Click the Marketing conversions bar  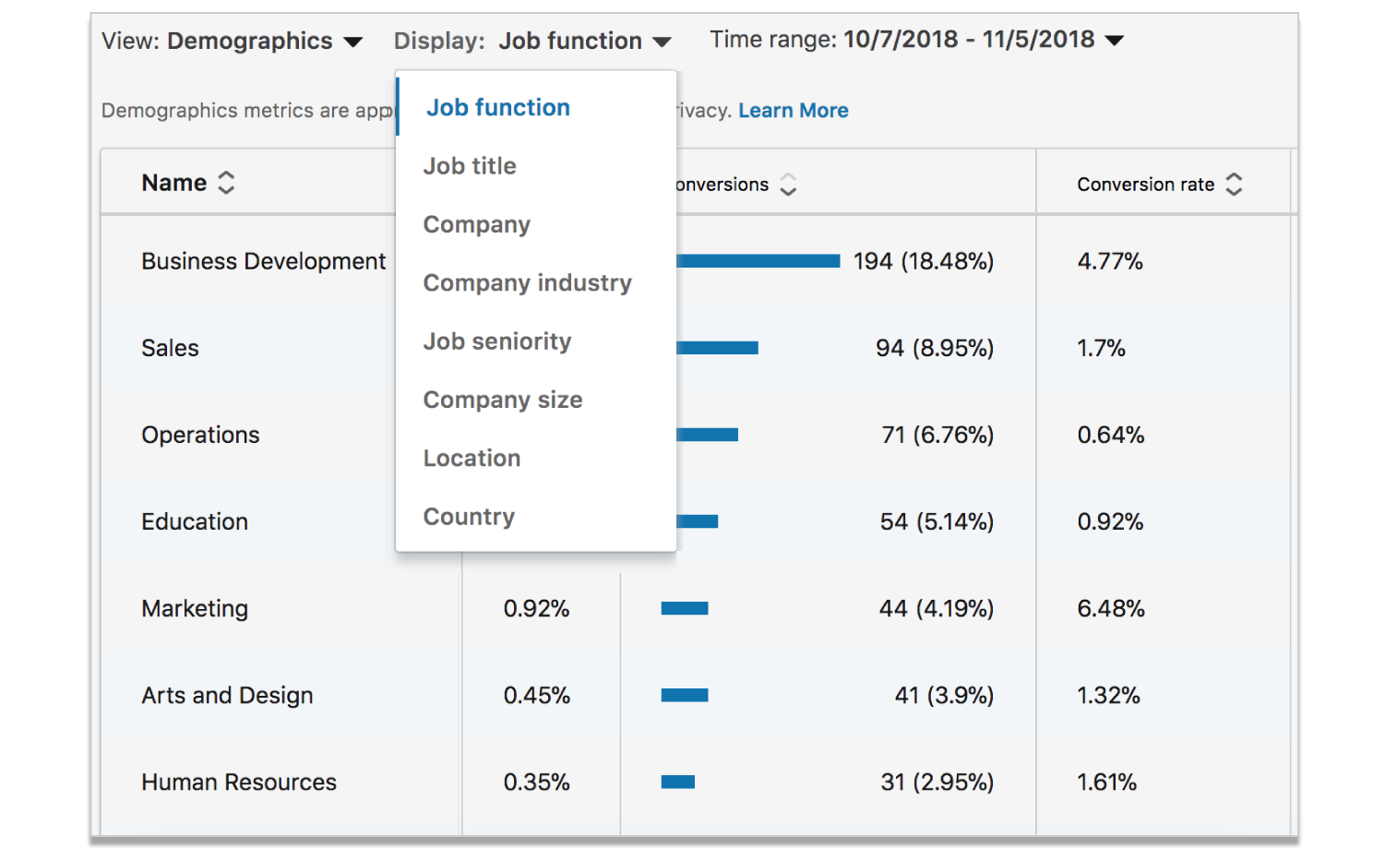(x=683, y=608)
